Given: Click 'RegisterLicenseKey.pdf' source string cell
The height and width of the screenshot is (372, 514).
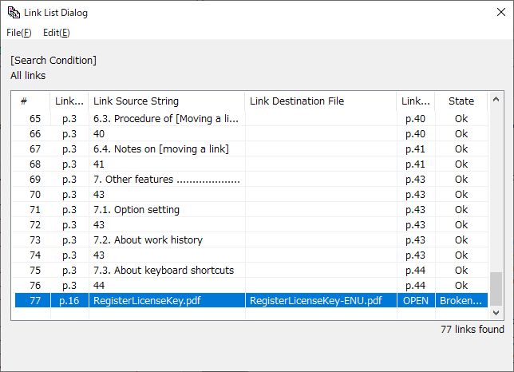Looking at the screenshot, I should tap(167, 300).
